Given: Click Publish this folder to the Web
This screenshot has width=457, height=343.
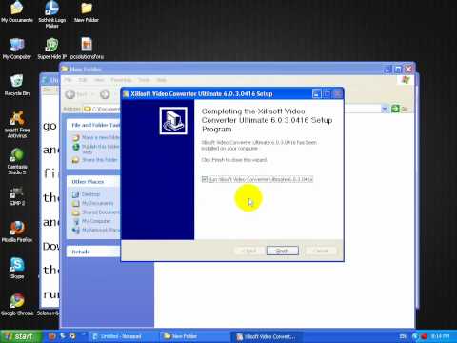Looking at the screenshot, I should (x=96, y=149).
